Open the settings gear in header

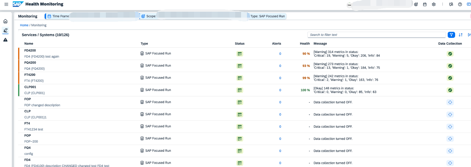434,4
